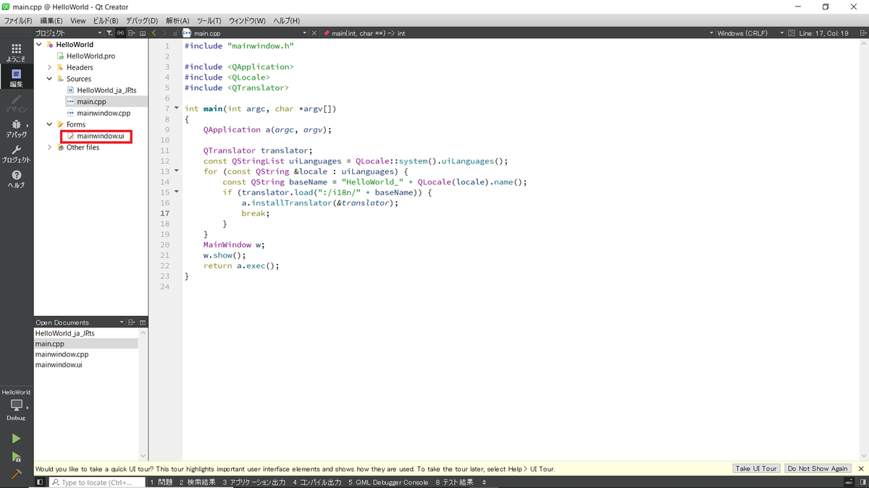Click the green Run button
The width and height of the screenshot is (869, 488).
pos(16,438)
